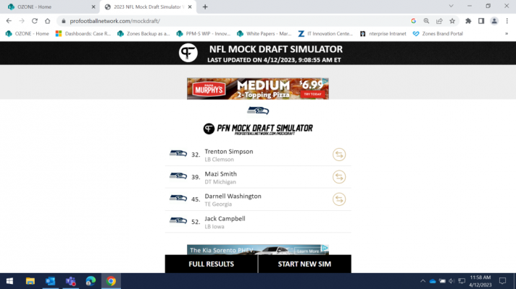Open the Papa Murphy's pizza ad banner
The image size is (516, 289).
[x=258, y=89]
